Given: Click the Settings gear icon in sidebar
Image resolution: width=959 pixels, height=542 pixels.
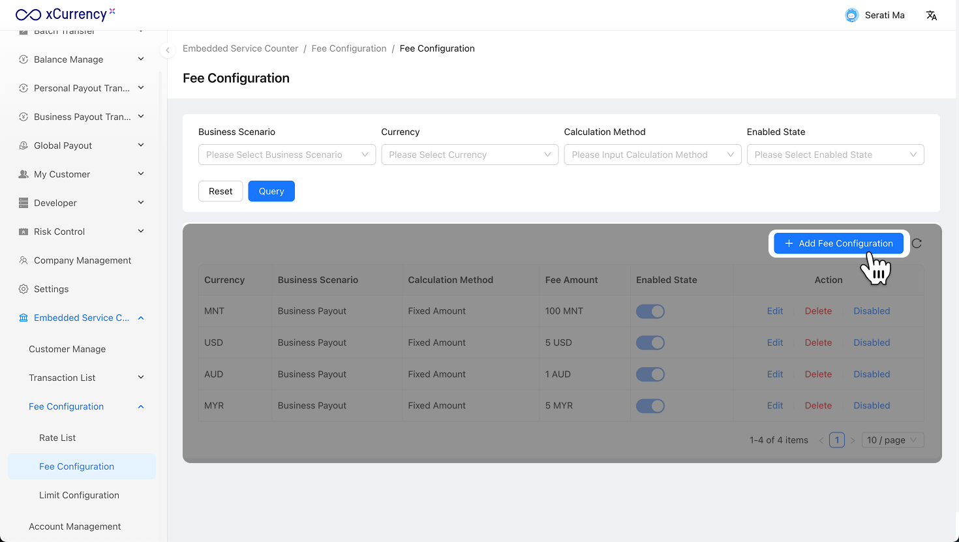Looking at the screenshot, I should (x=23, y=289).
